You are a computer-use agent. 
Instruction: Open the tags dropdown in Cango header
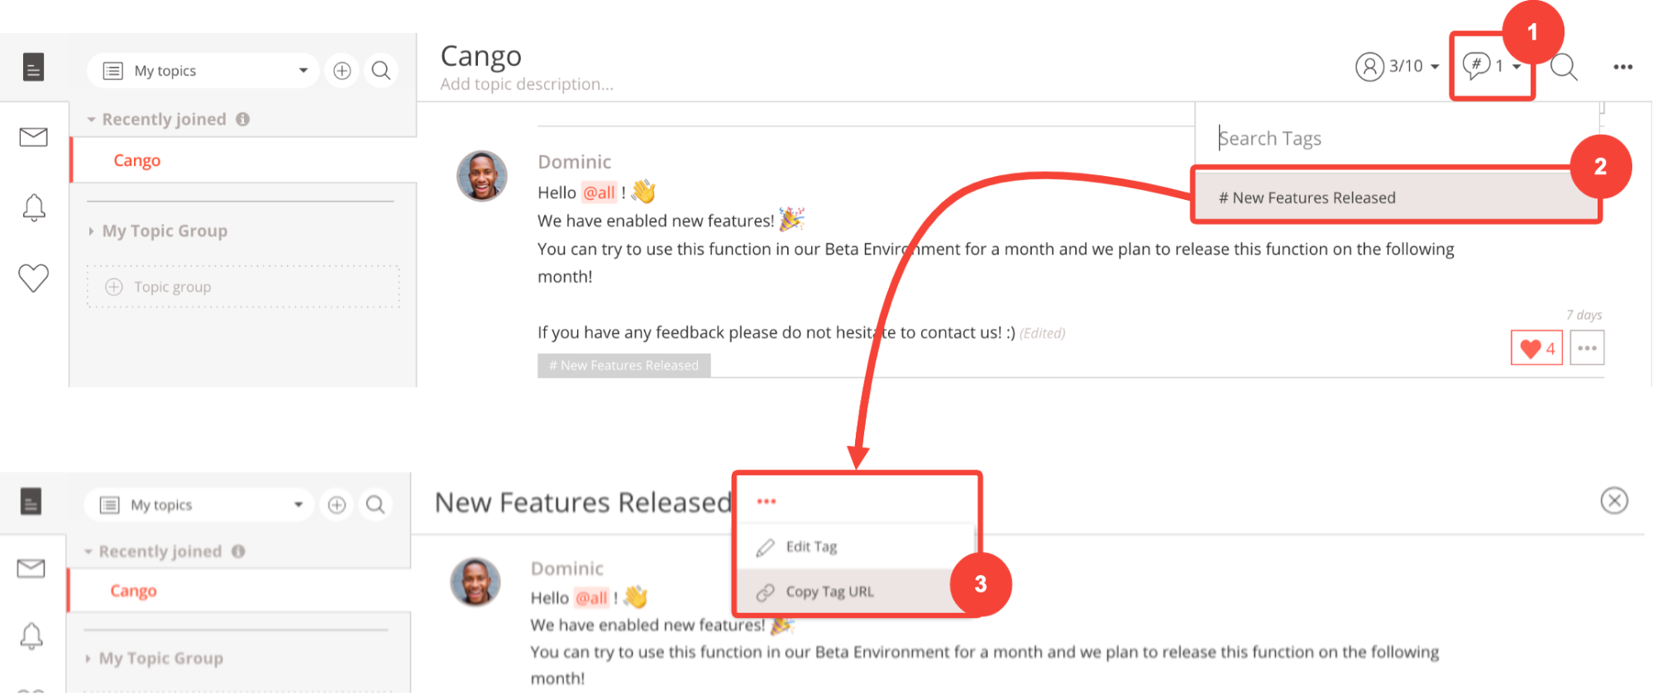coord(1492,66)
